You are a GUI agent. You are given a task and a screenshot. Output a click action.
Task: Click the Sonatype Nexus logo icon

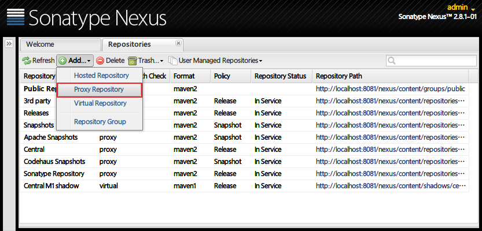coord(16,17)
